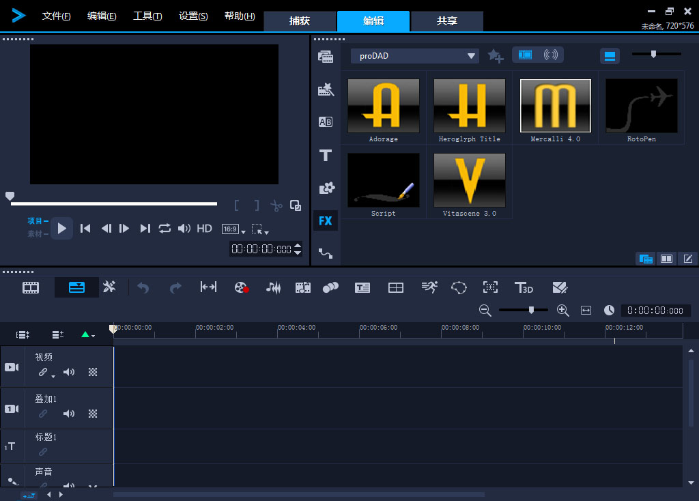Undo the last action
This screenshot has height=501, width=699.
(143, 288)
